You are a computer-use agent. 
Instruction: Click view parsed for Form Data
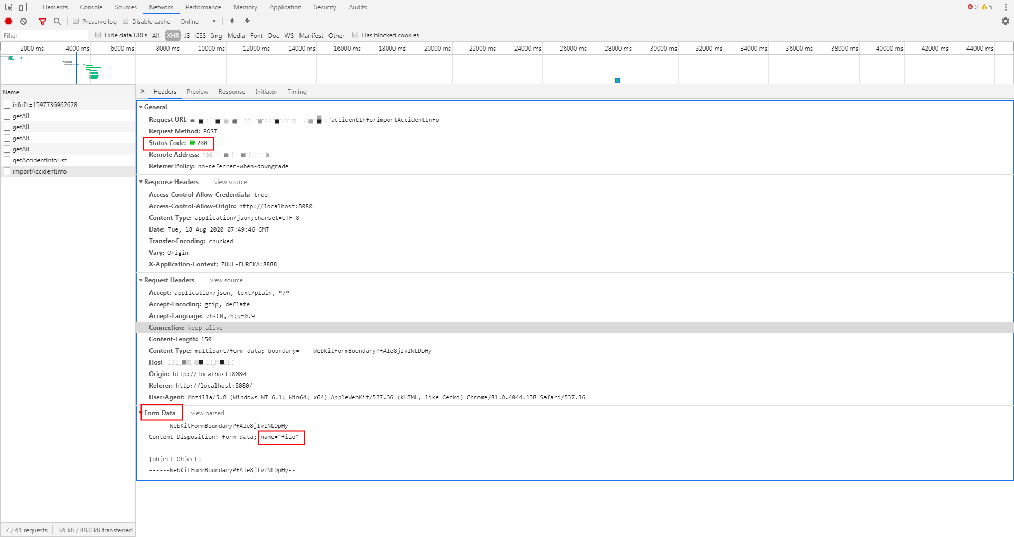click(x=208, y=413)
